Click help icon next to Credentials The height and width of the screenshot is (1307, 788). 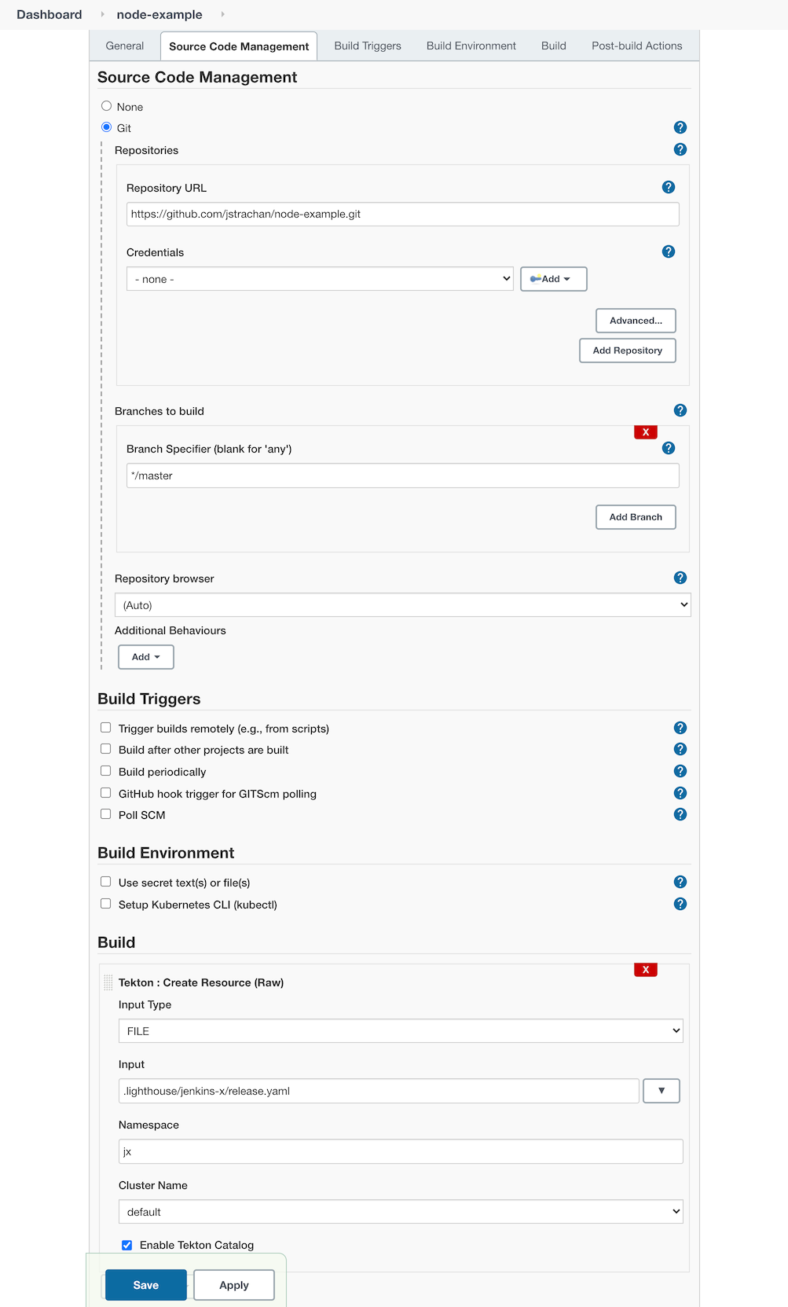(x=668, y=251)
